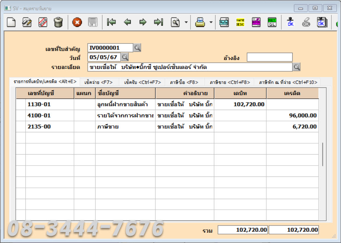Click the คำอธิบาย column header
341x243 pixels.
pyautogui.click(x=185, y=93)
